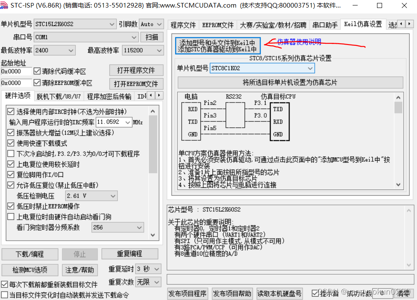The image size is (417, 300).
Task: Click up arrow of hardware options scrollbar
Action: point(153,111)
